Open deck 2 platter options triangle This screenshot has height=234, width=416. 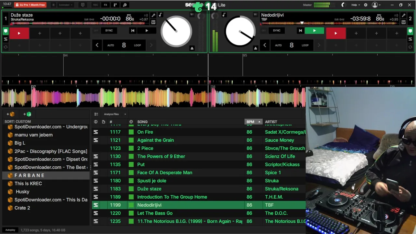(255, 15)
